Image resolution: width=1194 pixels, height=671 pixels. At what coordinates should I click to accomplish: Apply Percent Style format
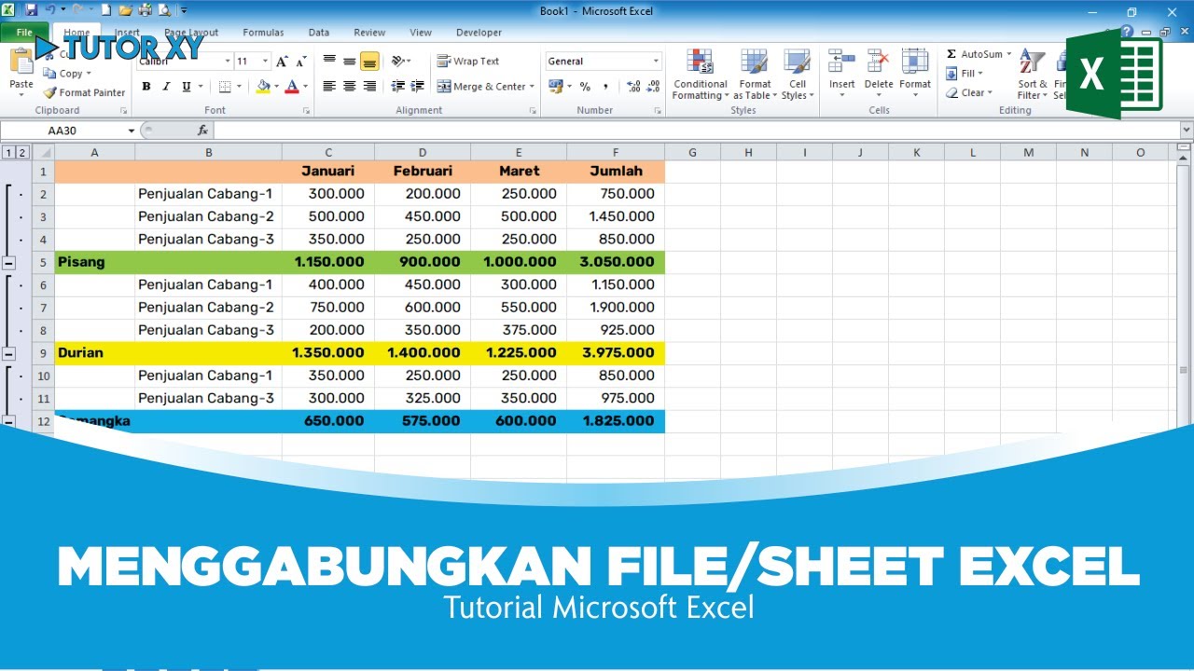pyautogui.click(x=585, y=87)
